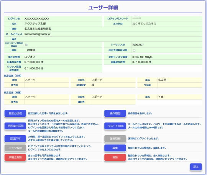The width and height of the screenshot is (207, 175).
Task: Select the disk usage 0.00 / 100 MByte
Action: pos(142,57)
